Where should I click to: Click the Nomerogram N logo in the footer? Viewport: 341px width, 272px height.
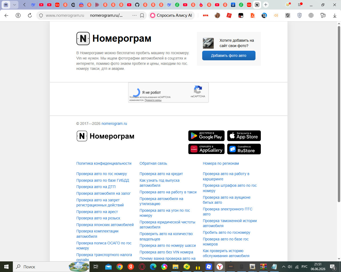coord(82,136)
